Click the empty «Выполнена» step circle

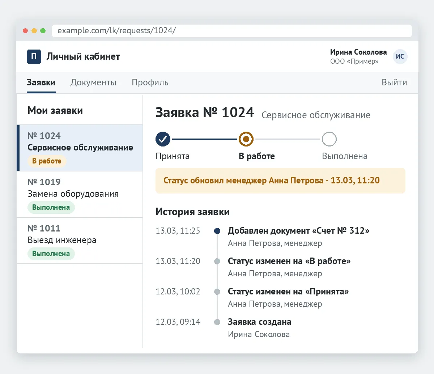coord(329,139)
